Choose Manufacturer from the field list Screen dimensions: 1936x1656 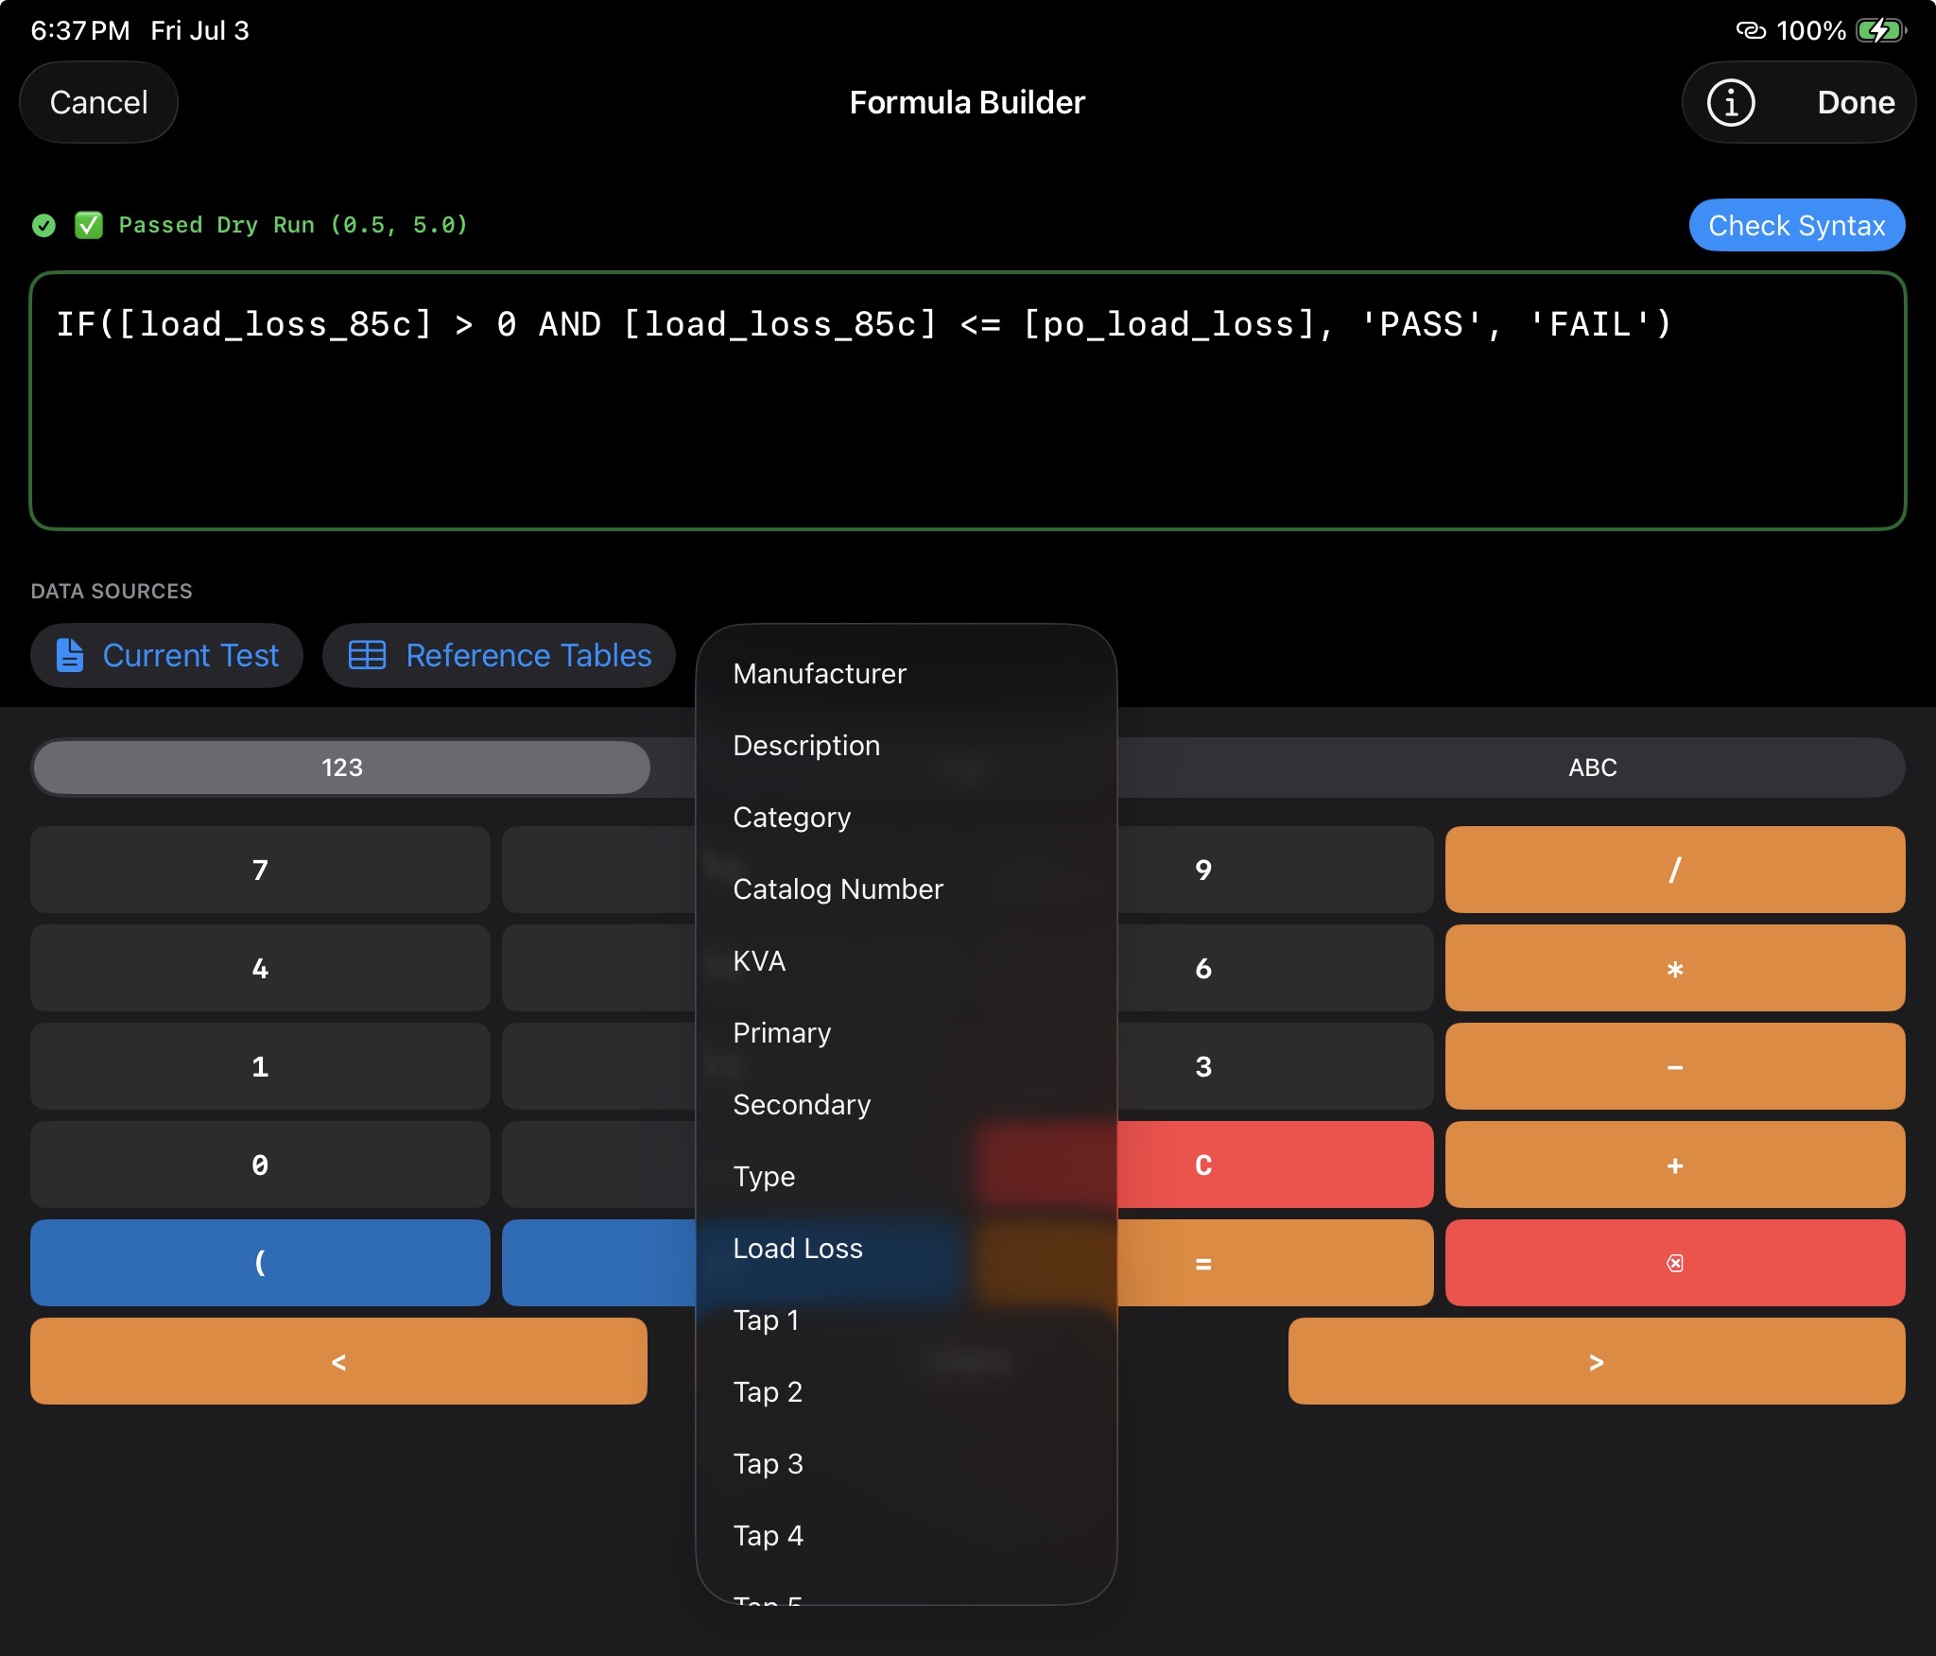point(906,674)
